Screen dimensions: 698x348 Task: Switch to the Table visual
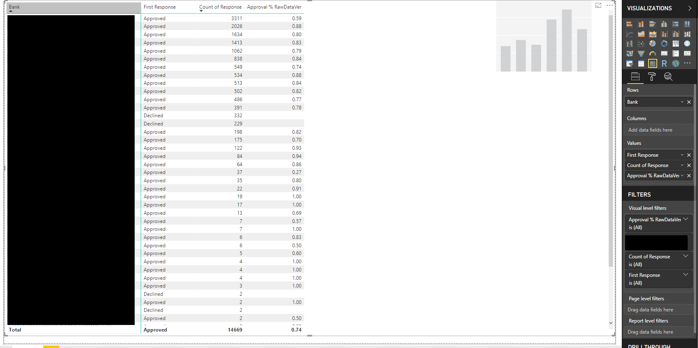tap(641, 63)
